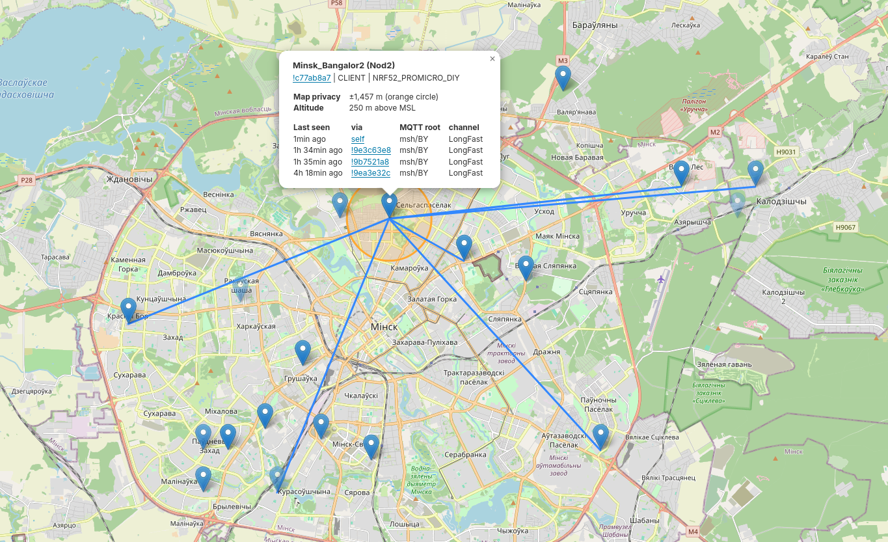
Task: Open the 'self' via link
Action: click(358, 139)
